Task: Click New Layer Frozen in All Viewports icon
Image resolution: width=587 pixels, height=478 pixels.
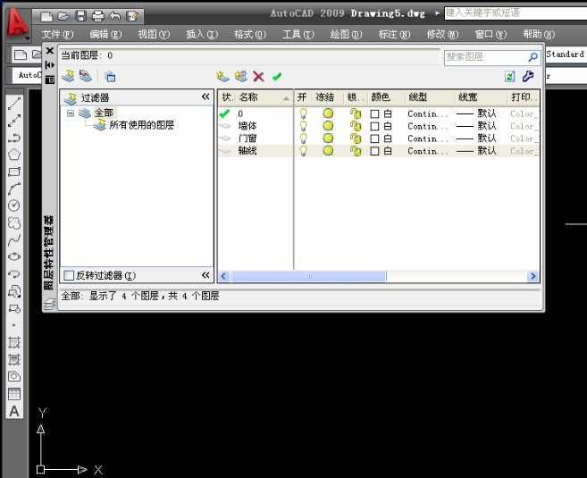Action: pos(241,76)
